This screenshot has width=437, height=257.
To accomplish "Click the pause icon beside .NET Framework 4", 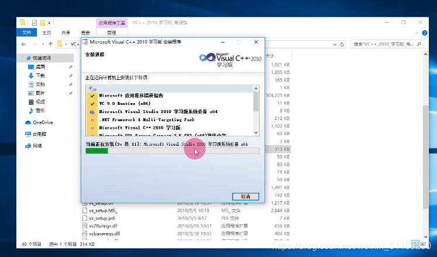I will [x=92, y=120].
